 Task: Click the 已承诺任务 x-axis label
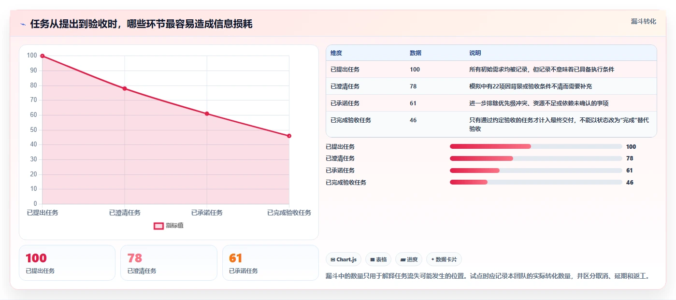pyautogui.click(x=207, y=213)
